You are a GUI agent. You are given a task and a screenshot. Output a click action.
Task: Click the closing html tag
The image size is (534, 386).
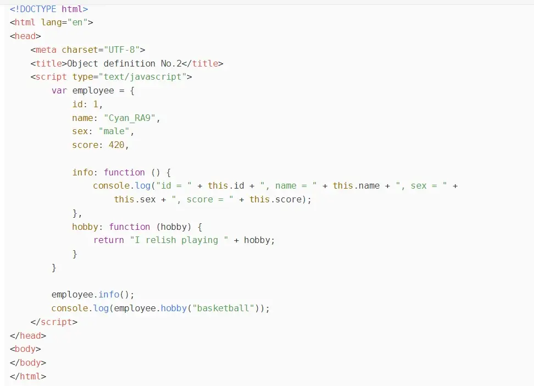(x=28, y=377)
